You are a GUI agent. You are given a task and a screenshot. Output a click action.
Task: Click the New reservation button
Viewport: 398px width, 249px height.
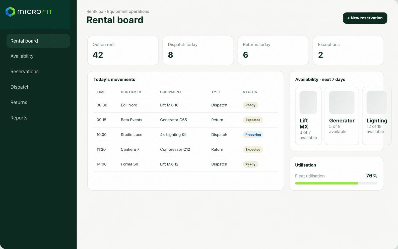pyautogui.click(x=365, y=18)
